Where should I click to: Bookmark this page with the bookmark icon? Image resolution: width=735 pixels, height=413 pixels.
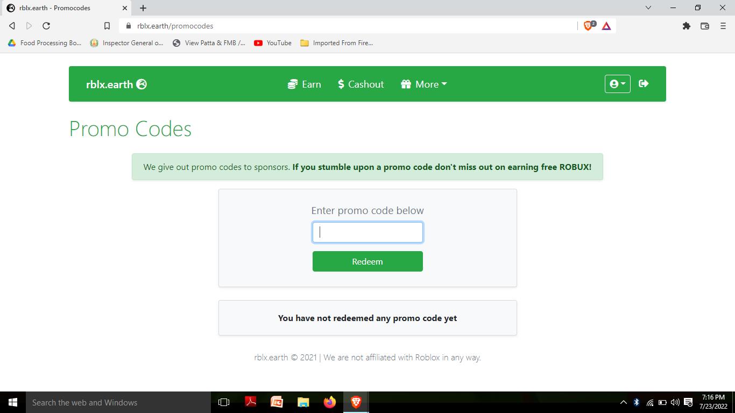coord(107,26)
